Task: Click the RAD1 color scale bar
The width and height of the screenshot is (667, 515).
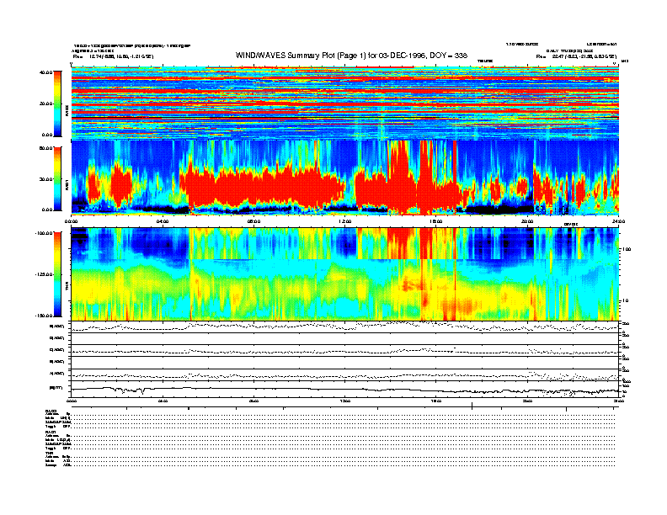Action: [57, 178]
